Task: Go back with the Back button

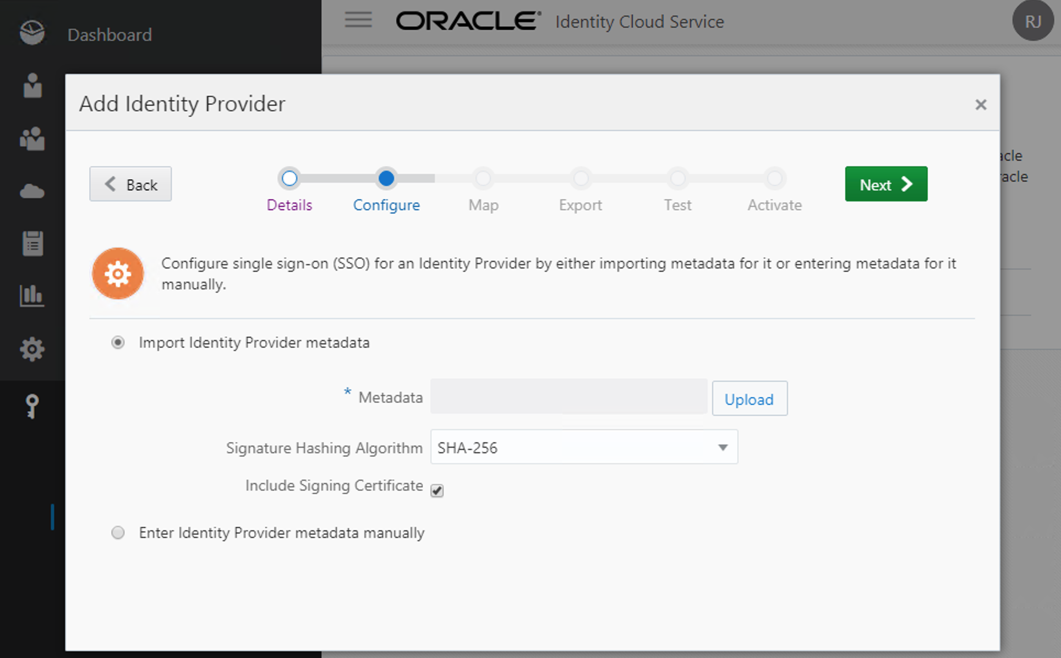Action: (130, 184)
